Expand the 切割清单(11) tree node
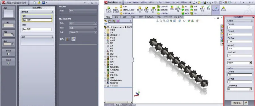The image size is (255, 106). (105, 35)
